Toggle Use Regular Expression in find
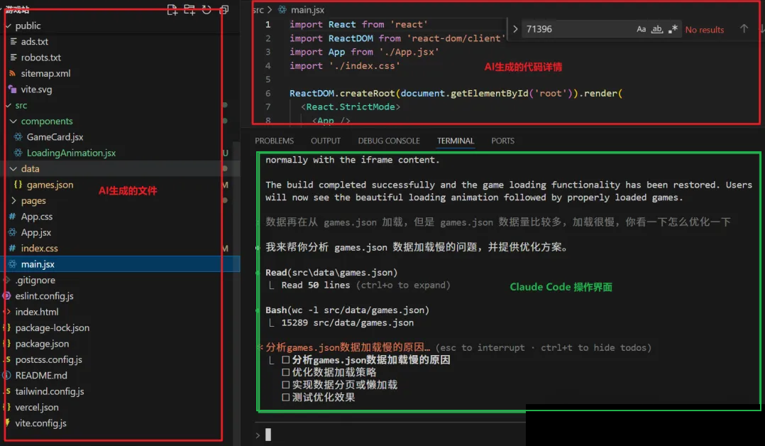Screen dimensions: 765x446 click(x=673, y=29)
